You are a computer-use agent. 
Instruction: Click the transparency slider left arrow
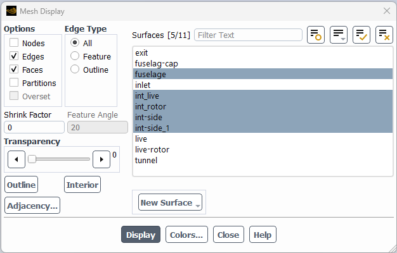(15, 159)
